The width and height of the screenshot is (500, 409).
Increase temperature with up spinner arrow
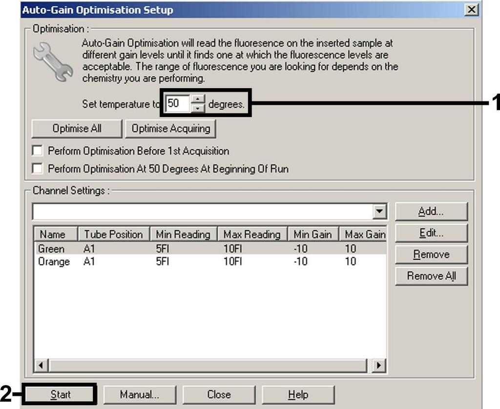pyautogui.click(x=198, y=99)
